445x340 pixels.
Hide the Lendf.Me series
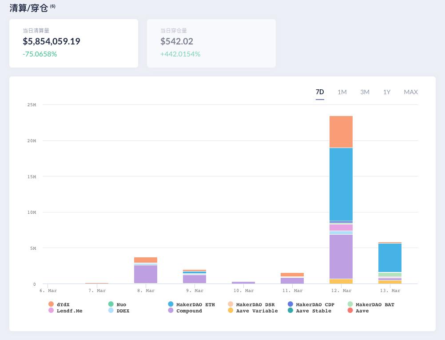[x=69, y=311]
